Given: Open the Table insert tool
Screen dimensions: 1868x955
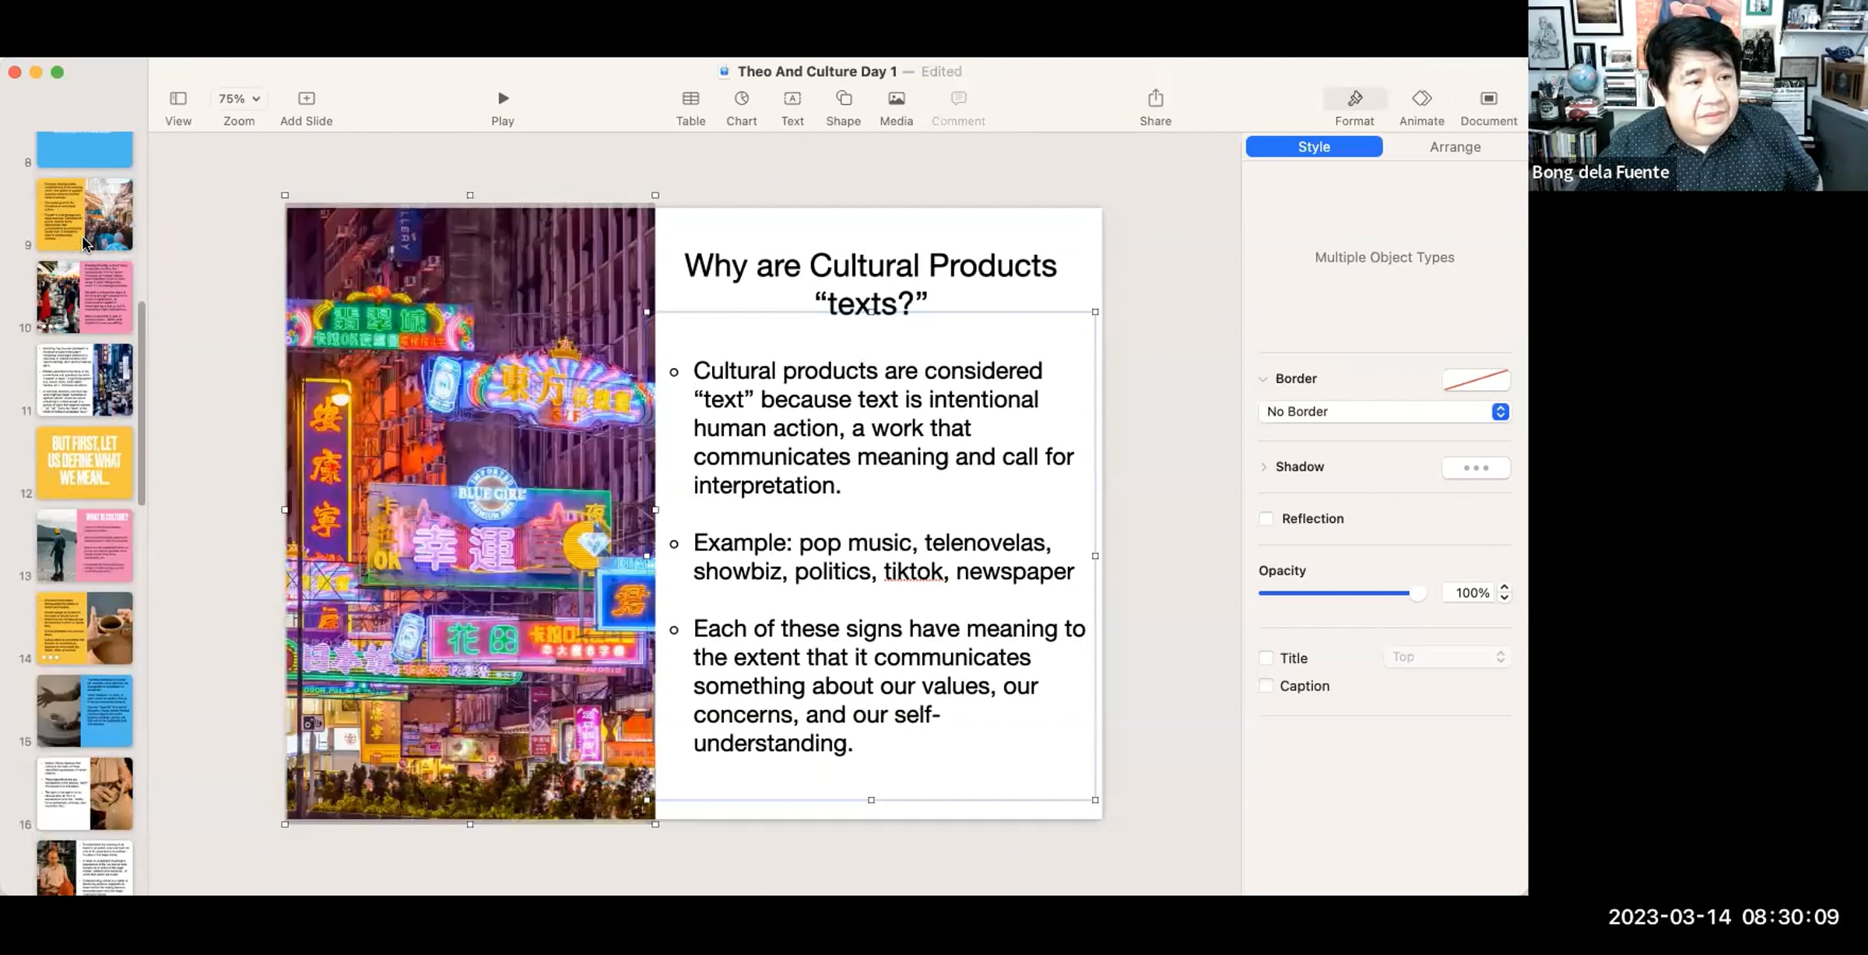Looking at the screenshot, I should pyautogui.click(x=690, y=99).
